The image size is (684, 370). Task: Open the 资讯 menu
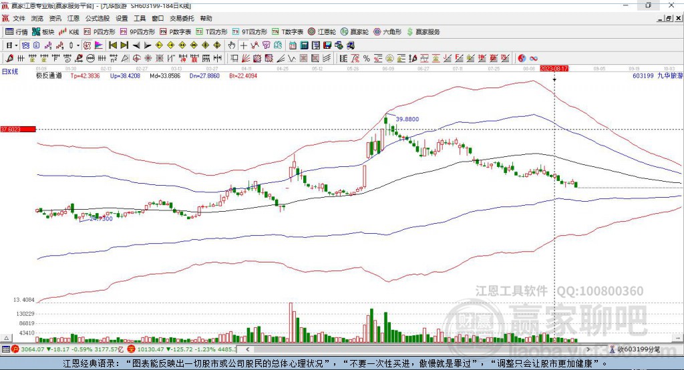pos(55,18)
